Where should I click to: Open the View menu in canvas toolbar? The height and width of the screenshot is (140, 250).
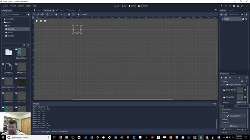click(x=85, y=14)
